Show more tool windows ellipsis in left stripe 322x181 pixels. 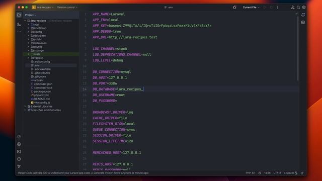[x=19, y=32]
